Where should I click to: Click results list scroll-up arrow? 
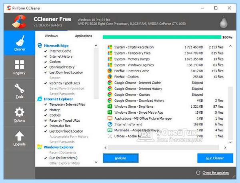(x=230, y=46)
